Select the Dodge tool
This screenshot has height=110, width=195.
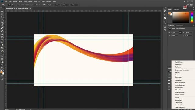click(x=2, y=48)
